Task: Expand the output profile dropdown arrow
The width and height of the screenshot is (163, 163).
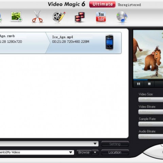Action: tap(95, 144)
